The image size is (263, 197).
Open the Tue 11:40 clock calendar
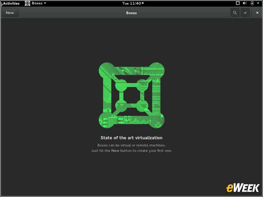[x=131, y=3]
